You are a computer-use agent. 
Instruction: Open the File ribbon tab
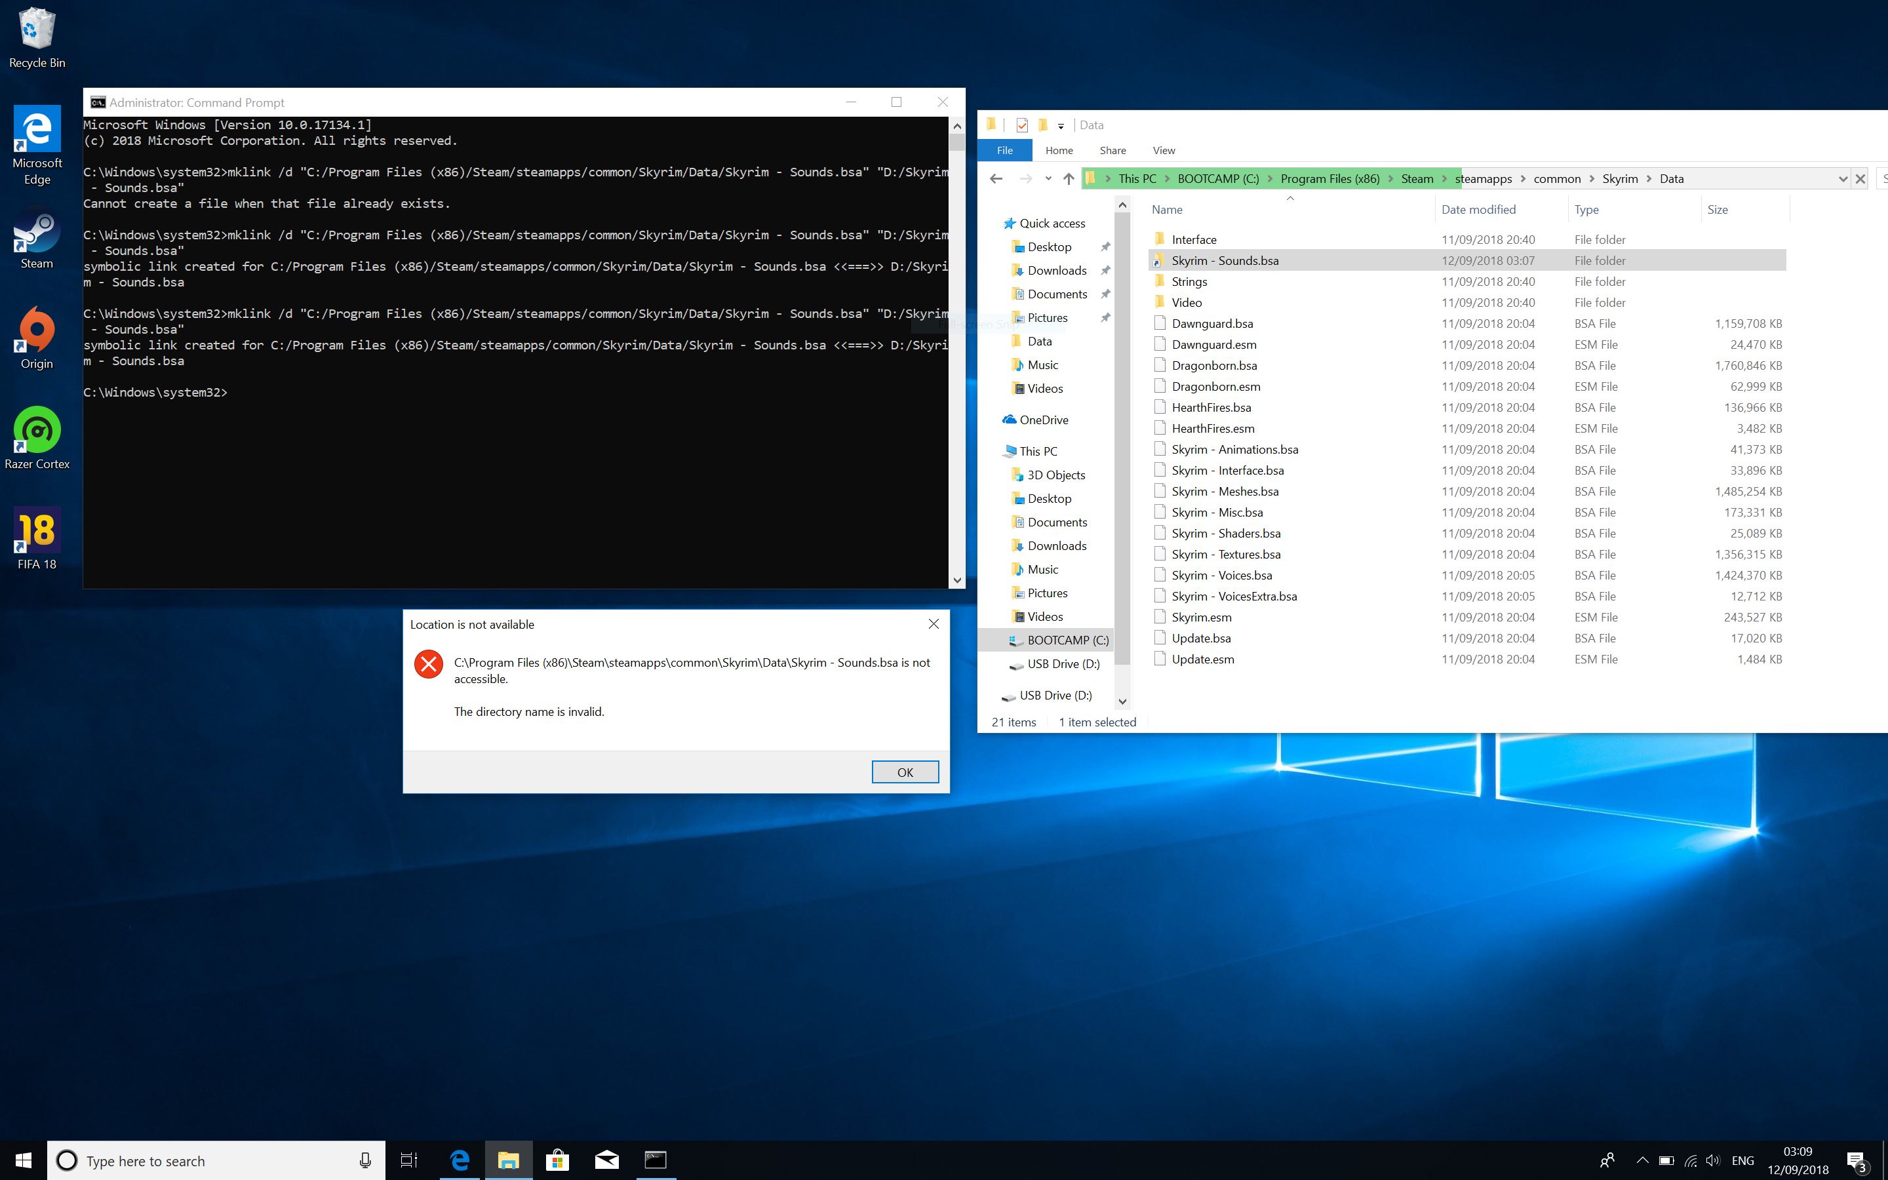pos(1005,150)
